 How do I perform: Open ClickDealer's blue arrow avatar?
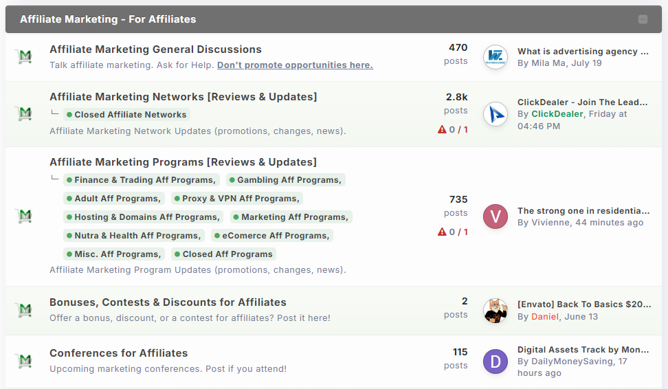(496, 114)
